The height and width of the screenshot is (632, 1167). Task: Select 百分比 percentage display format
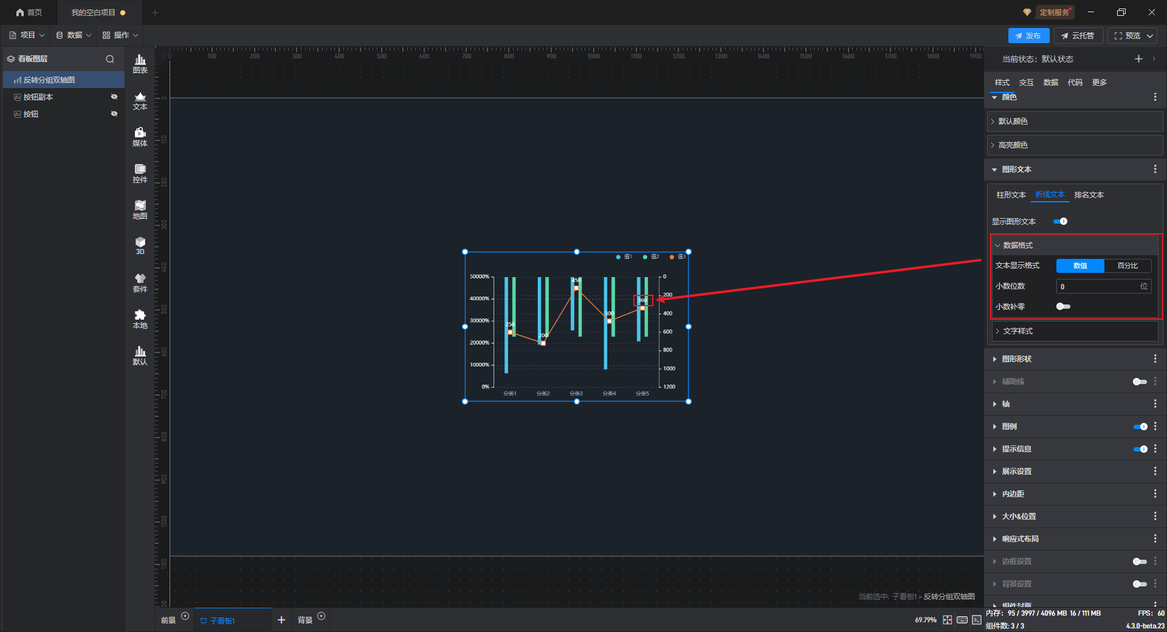[x=1127, y=266]
